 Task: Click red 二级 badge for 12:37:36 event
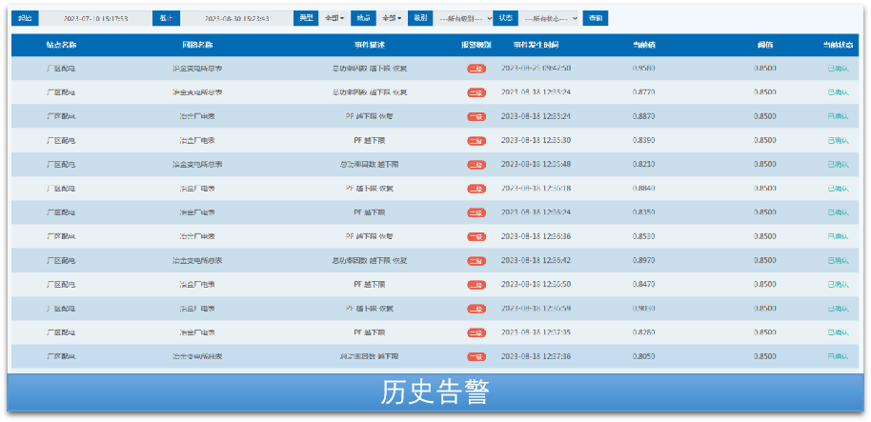click(476, 356)
